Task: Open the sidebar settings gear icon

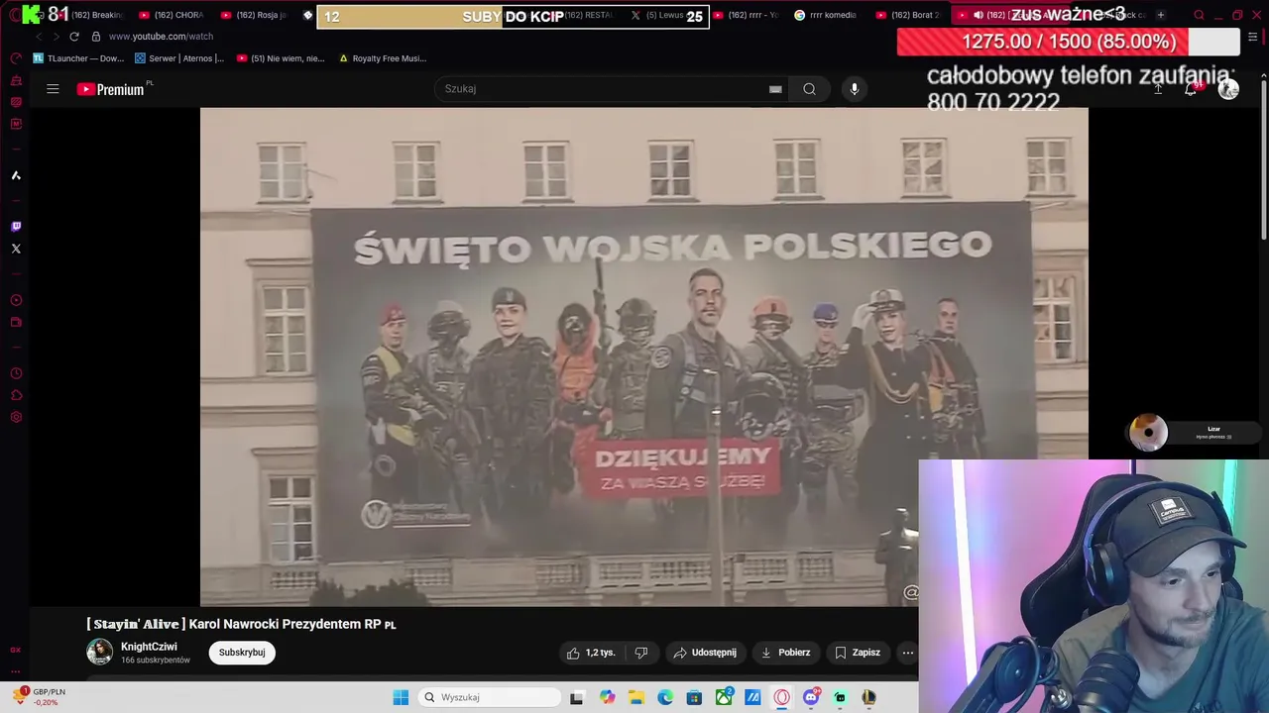Action: pyautogui.click(x=16, y=417)
